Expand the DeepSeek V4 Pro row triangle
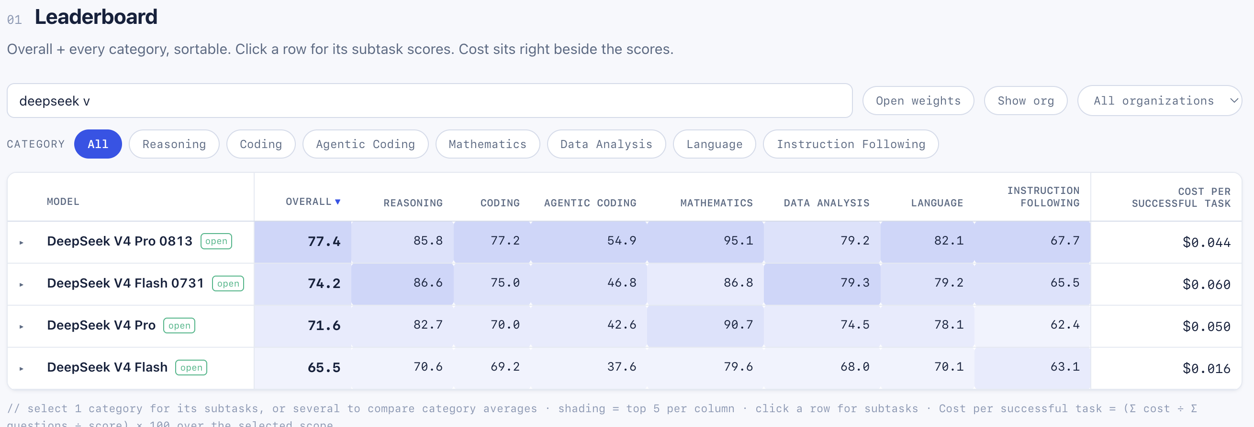The image size is (1254, 427). point(22,326)
